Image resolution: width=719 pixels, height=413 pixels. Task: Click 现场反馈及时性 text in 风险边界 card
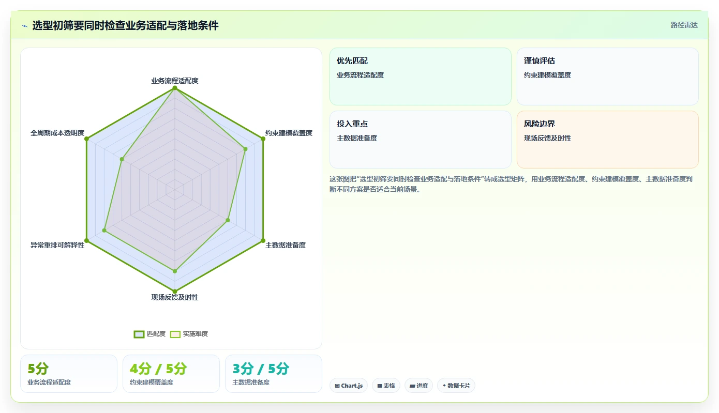[547, 138]
